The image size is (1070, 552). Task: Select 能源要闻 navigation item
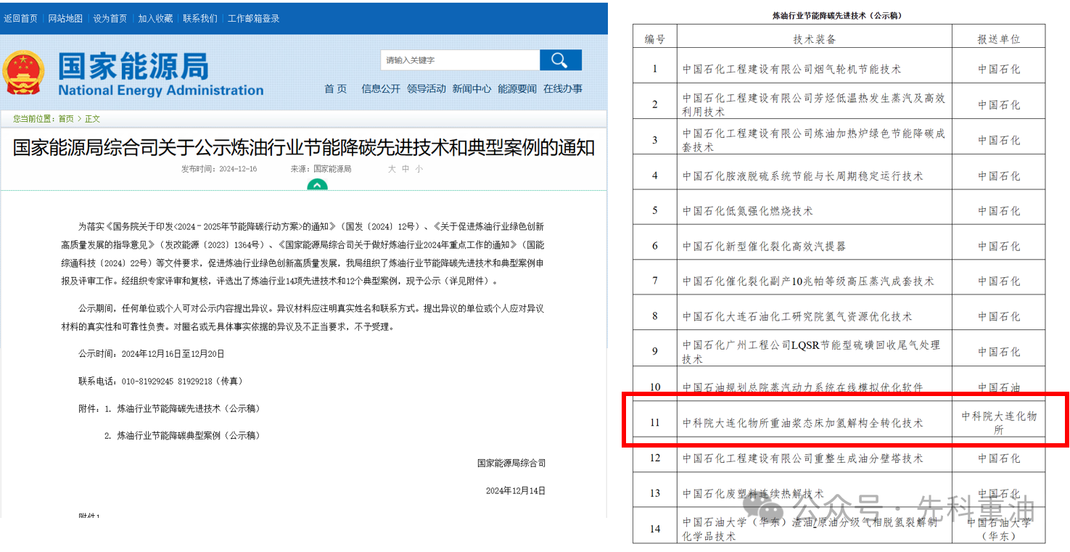517,88
